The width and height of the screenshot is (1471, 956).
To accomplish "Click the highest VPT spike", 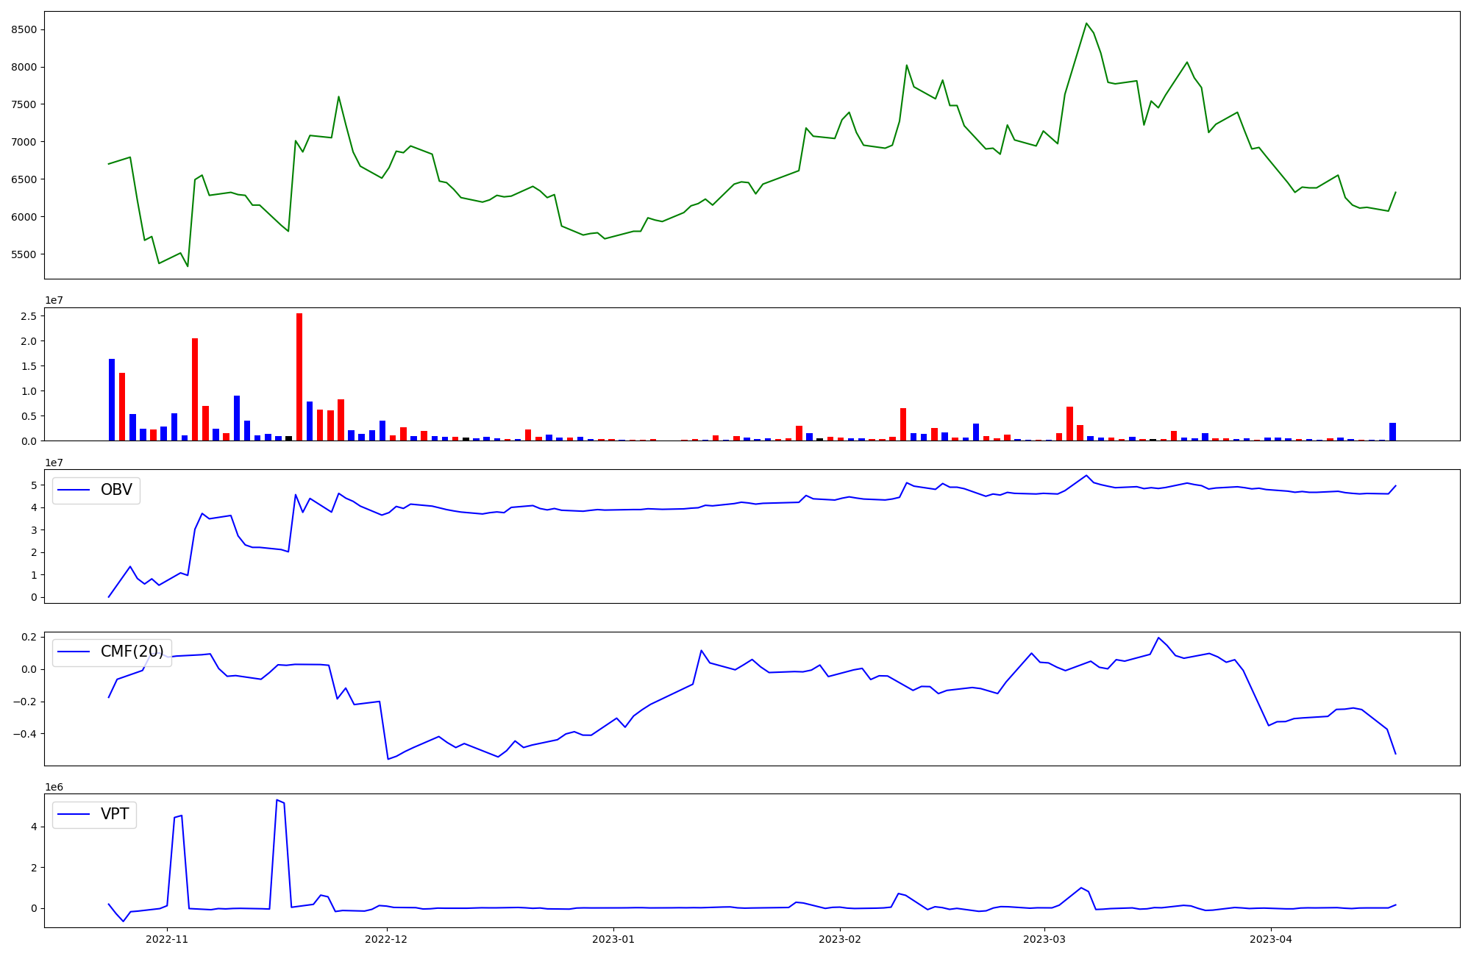I will point(277,800).
